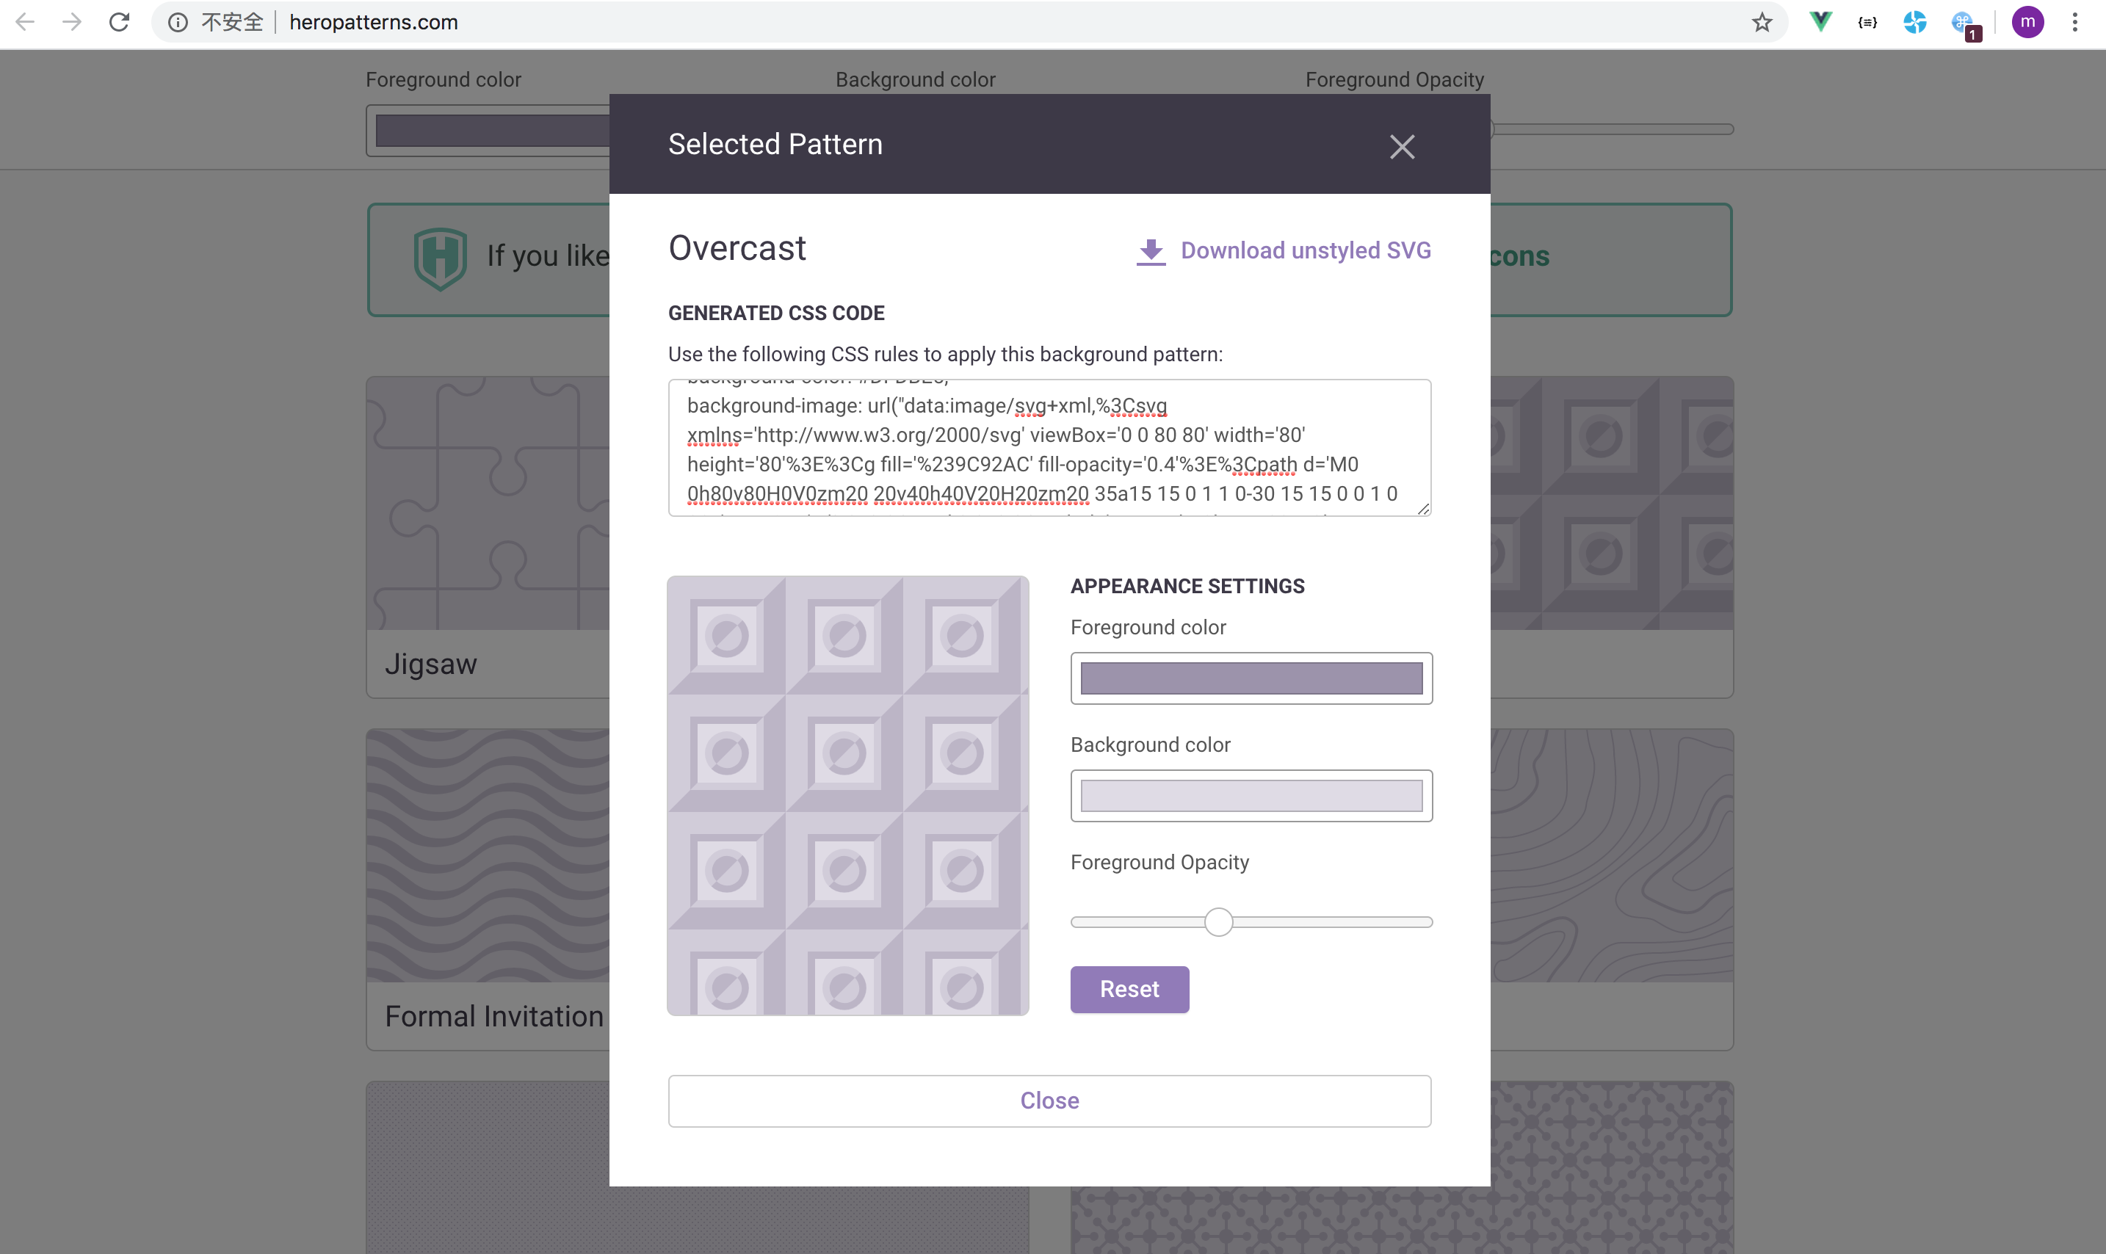
Task: Bookmark this page with the star icon
Action: pyautogui.click(x=1761, y=22)
